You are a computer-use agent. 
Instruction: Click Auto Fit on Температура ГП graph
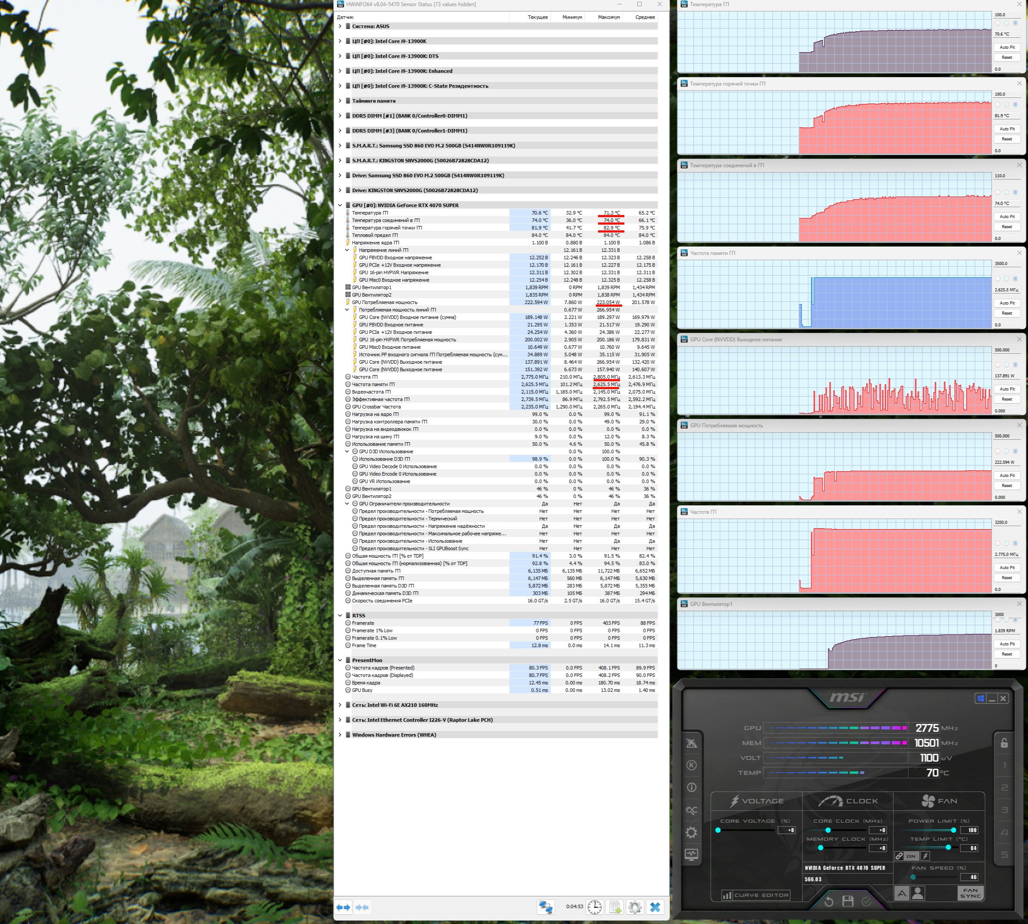1007,47
